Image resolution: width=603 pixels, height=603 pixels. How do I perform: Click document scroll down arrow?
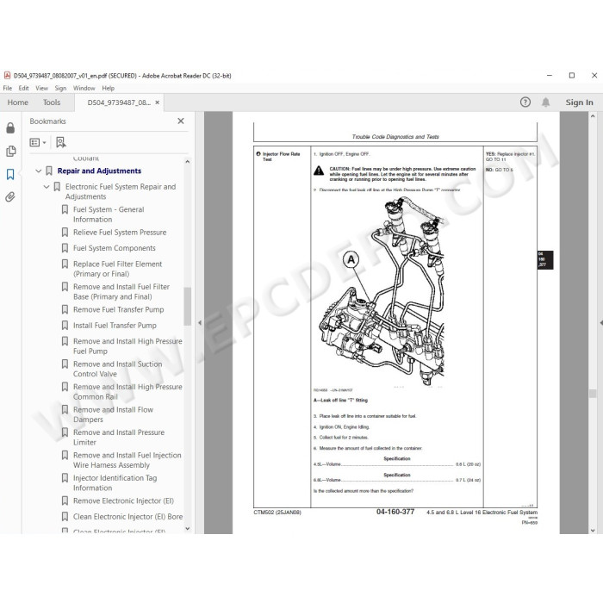pyautogui.click(x=593, y=530)
